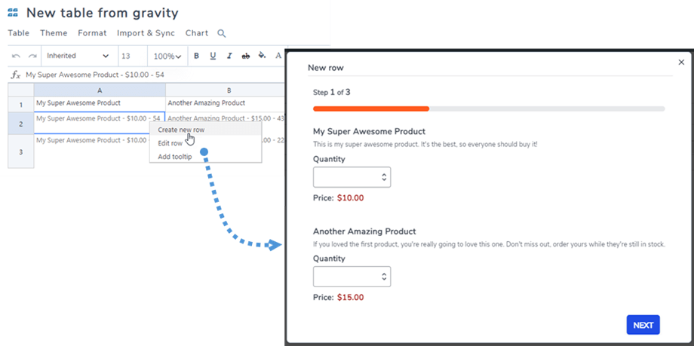Close the New row dialog
Image resolution: width=694 pixels, height=346 pixels.
[x=681, y=63]
